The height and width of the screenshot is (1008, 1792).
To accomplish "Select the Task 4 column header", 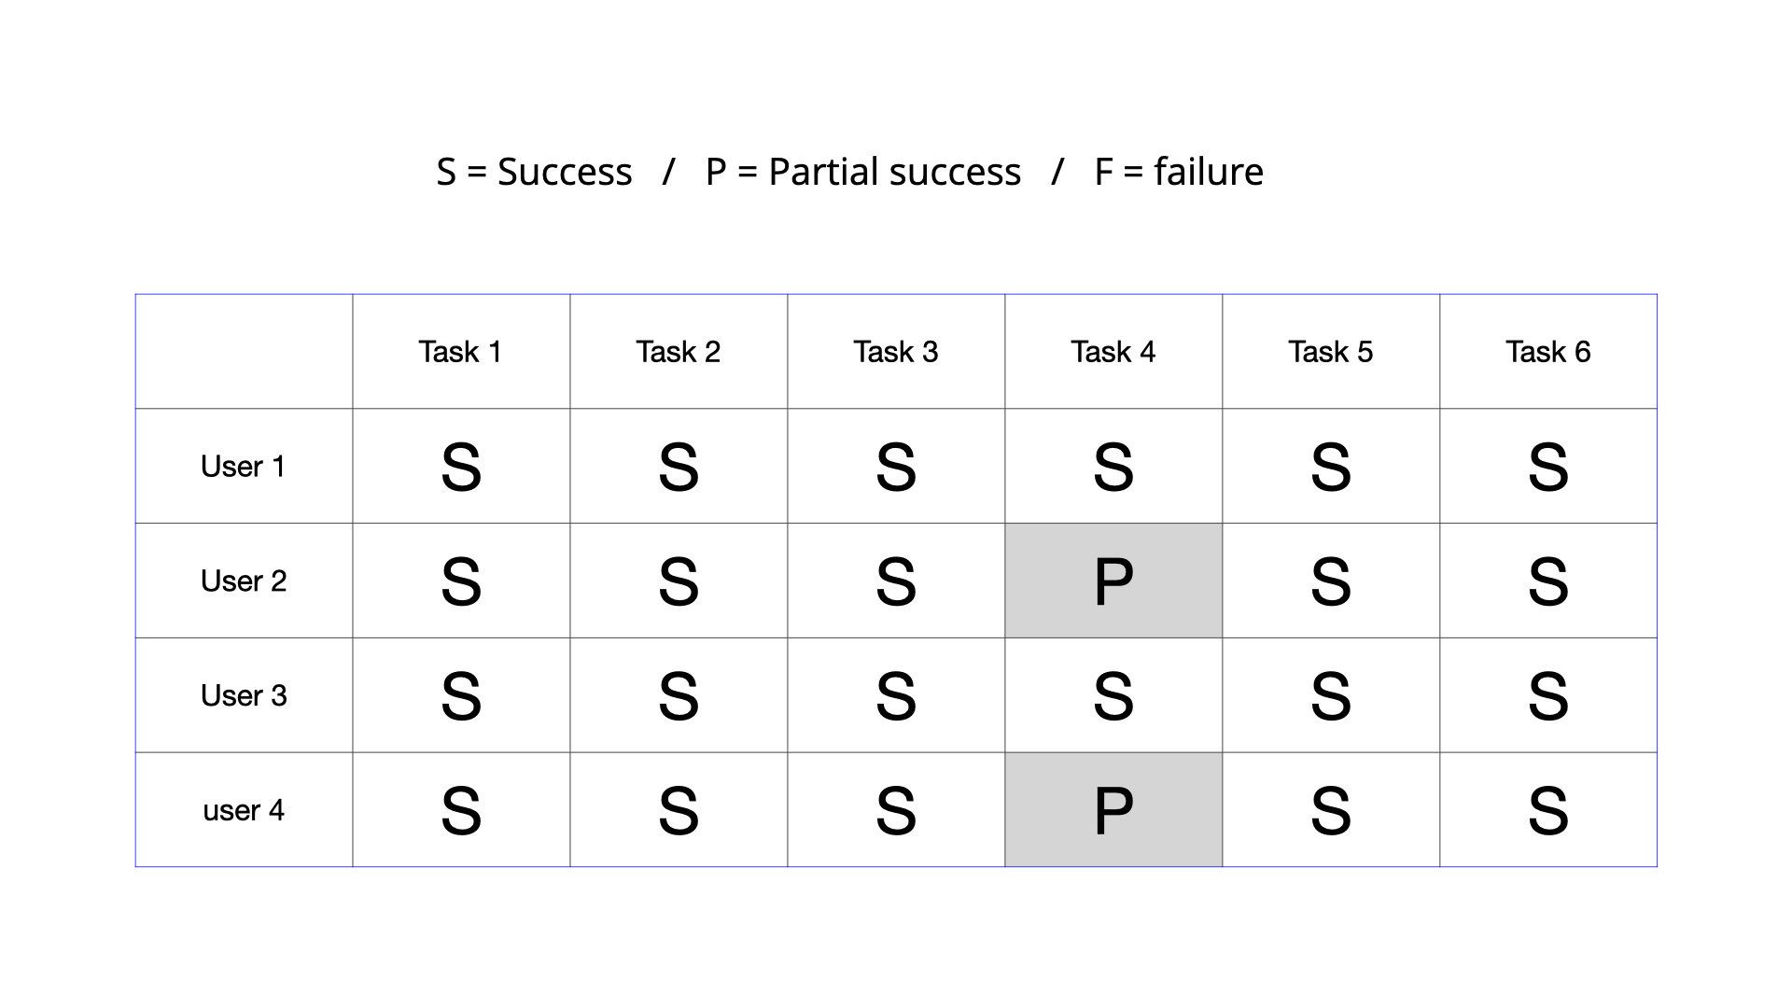I will [1113, 352].
